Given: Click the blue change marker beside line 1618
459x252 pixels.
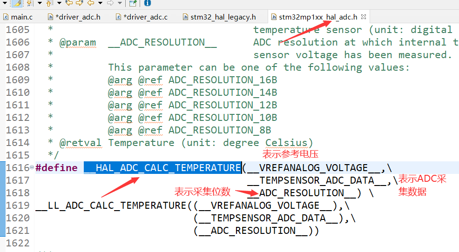Looking at the screenshot, I should click(x=3, y=193).
